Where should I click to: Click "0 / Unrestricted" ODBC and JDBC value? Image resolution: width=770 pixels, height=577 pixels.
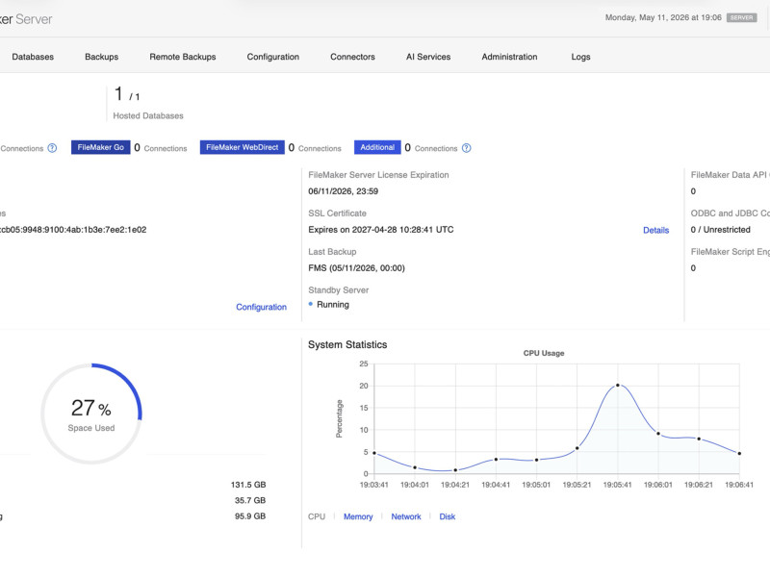pos(720,230)
